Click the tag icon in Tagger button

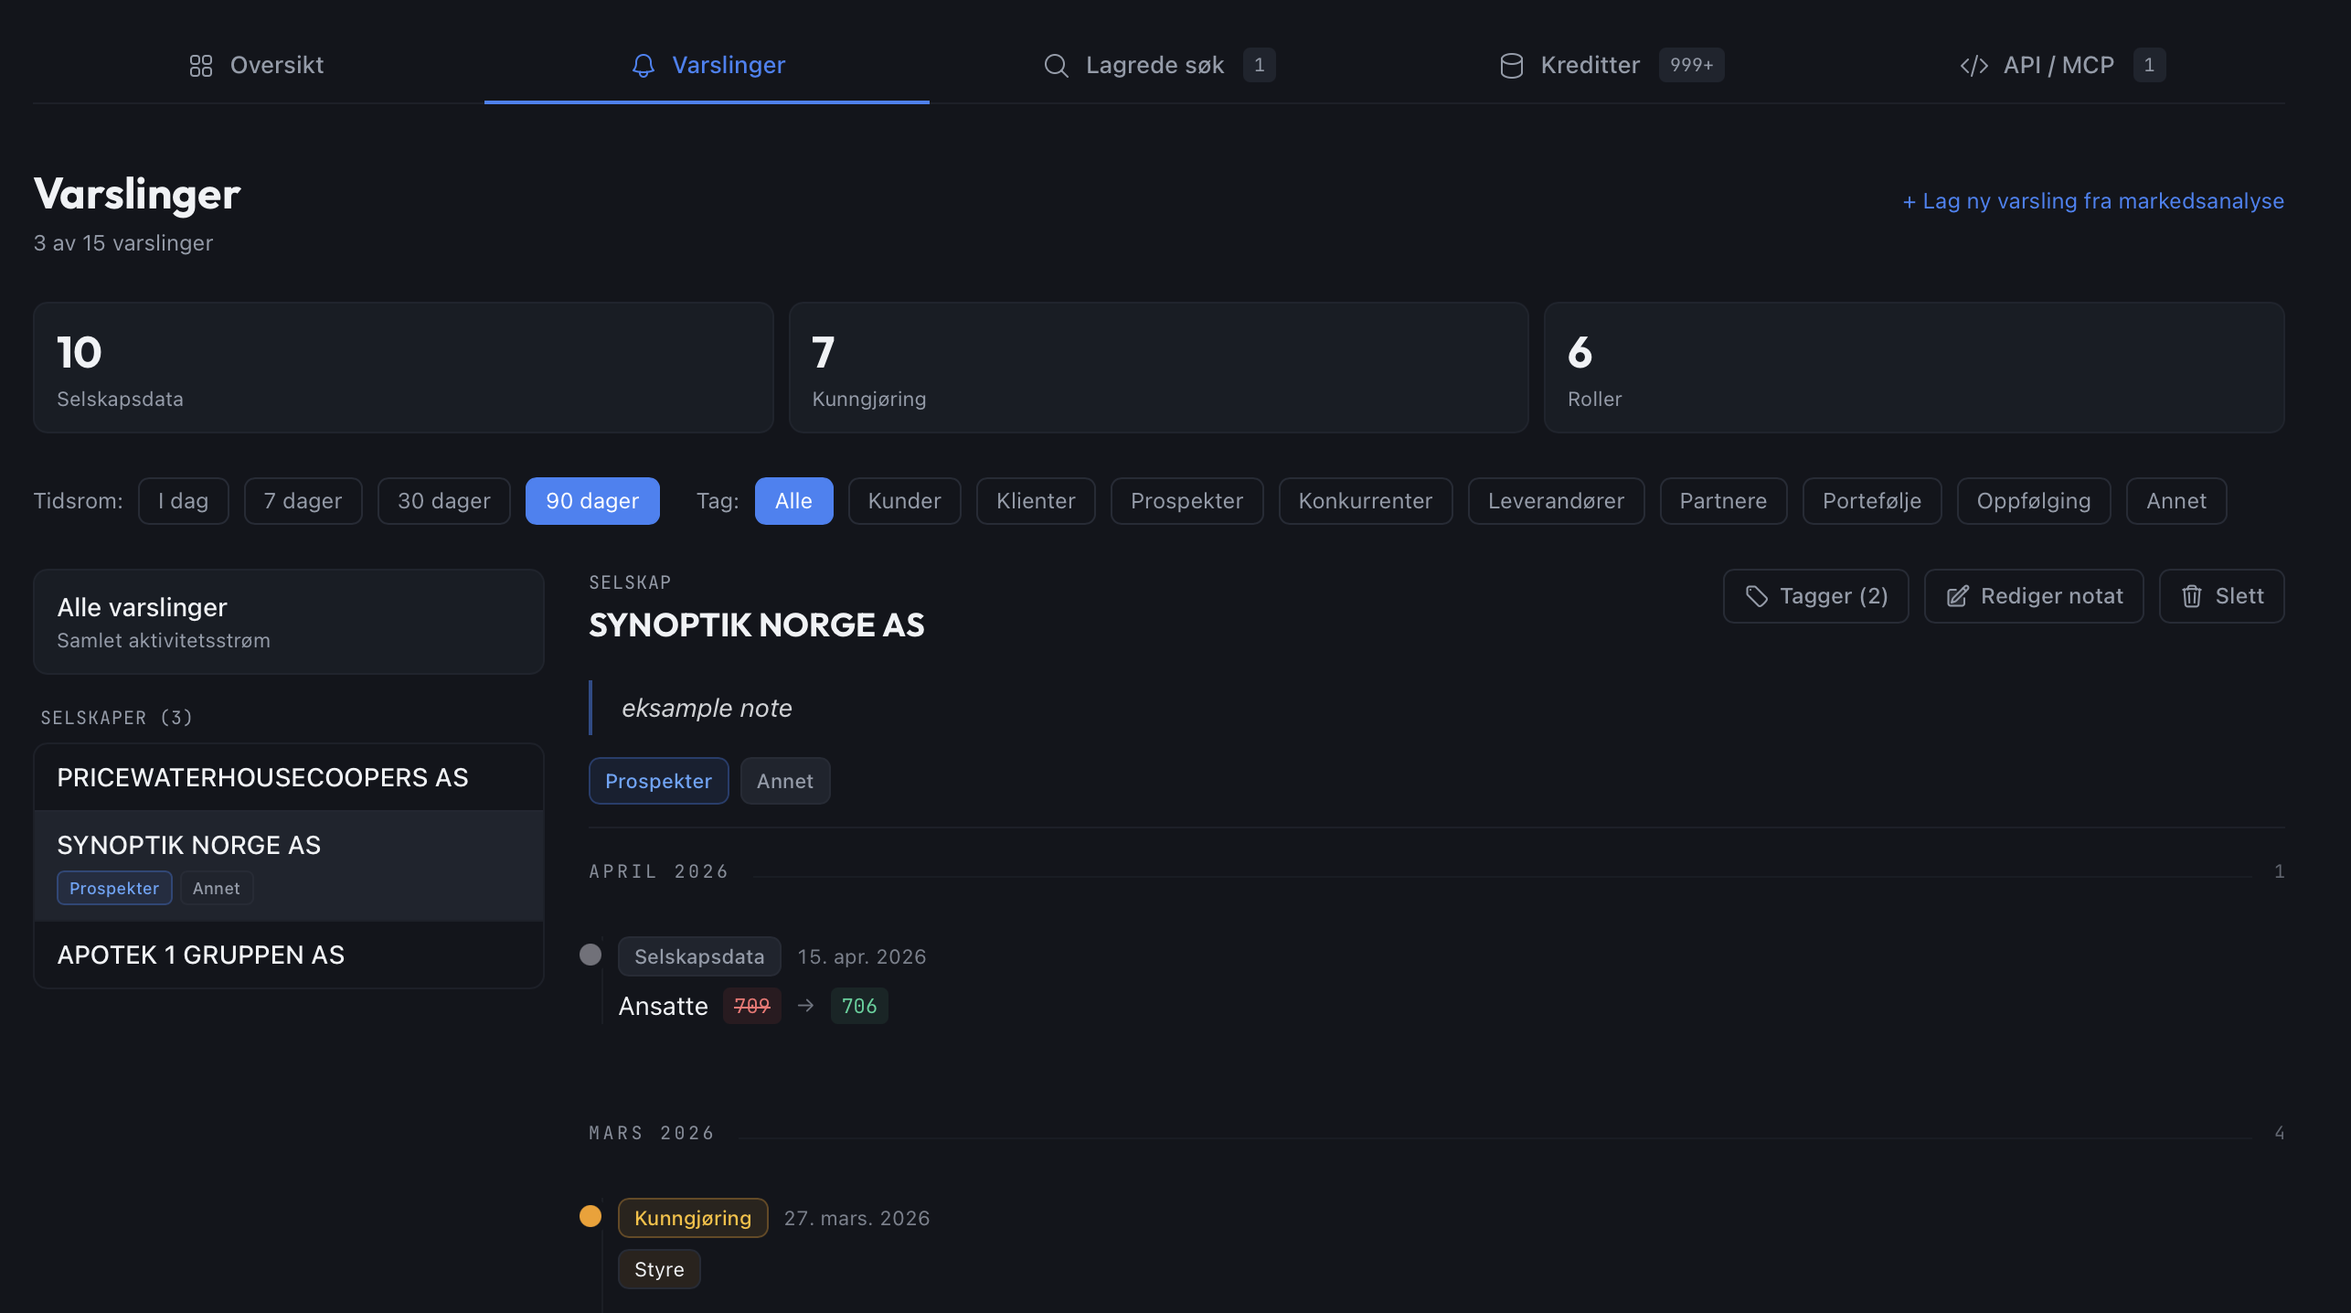pos(1756,596)
